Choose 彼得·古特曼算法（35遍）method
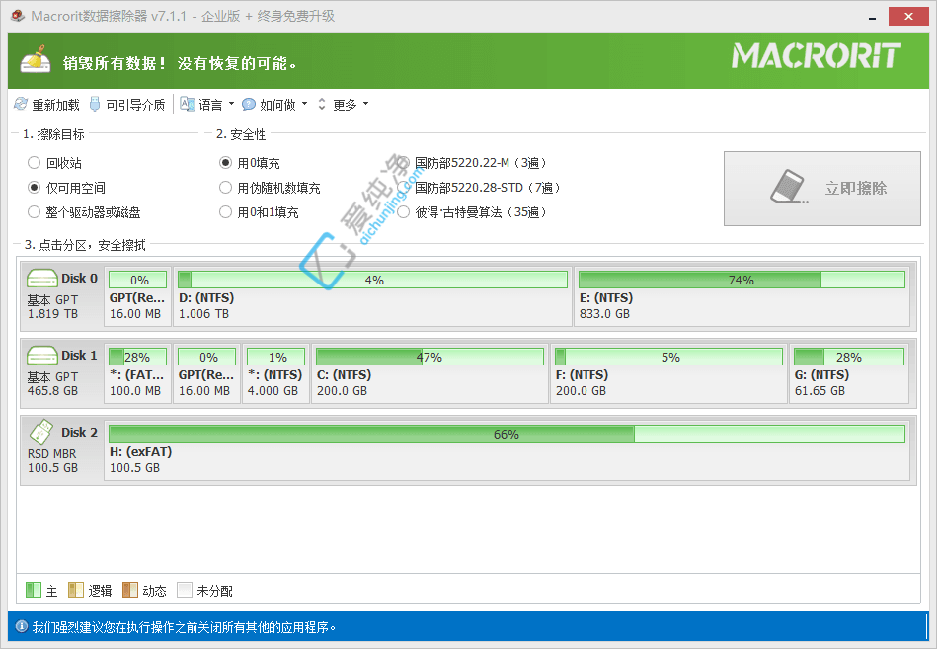 (x=404, y=212)
